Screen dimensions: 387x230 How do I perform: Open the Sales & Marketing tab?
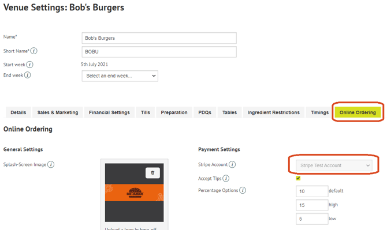pyautogui.click(x=58, y=112)
